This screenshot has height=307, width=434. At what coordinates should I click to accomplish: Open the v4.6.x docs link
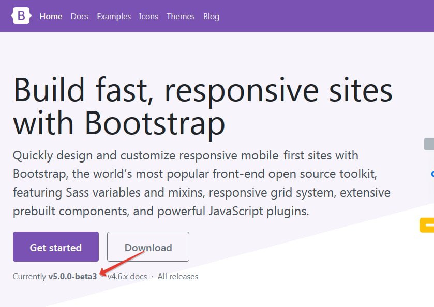point(127,276)
